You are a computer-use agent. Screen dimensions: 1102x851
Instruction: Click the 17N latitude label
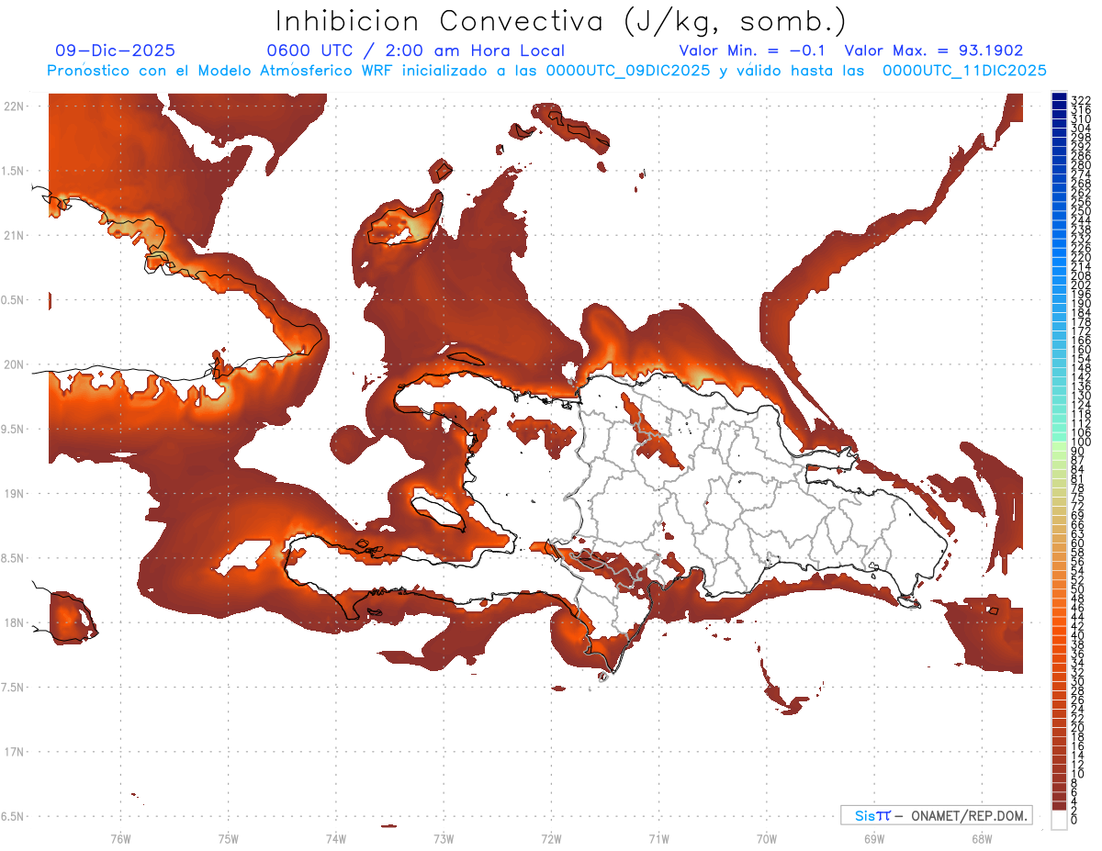click(15, 752)
